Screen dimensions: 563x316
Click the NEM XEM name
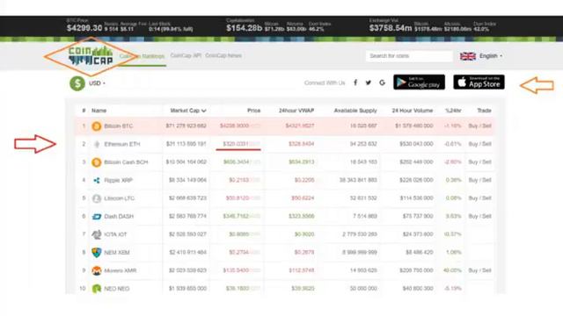(x=117, y=252)
